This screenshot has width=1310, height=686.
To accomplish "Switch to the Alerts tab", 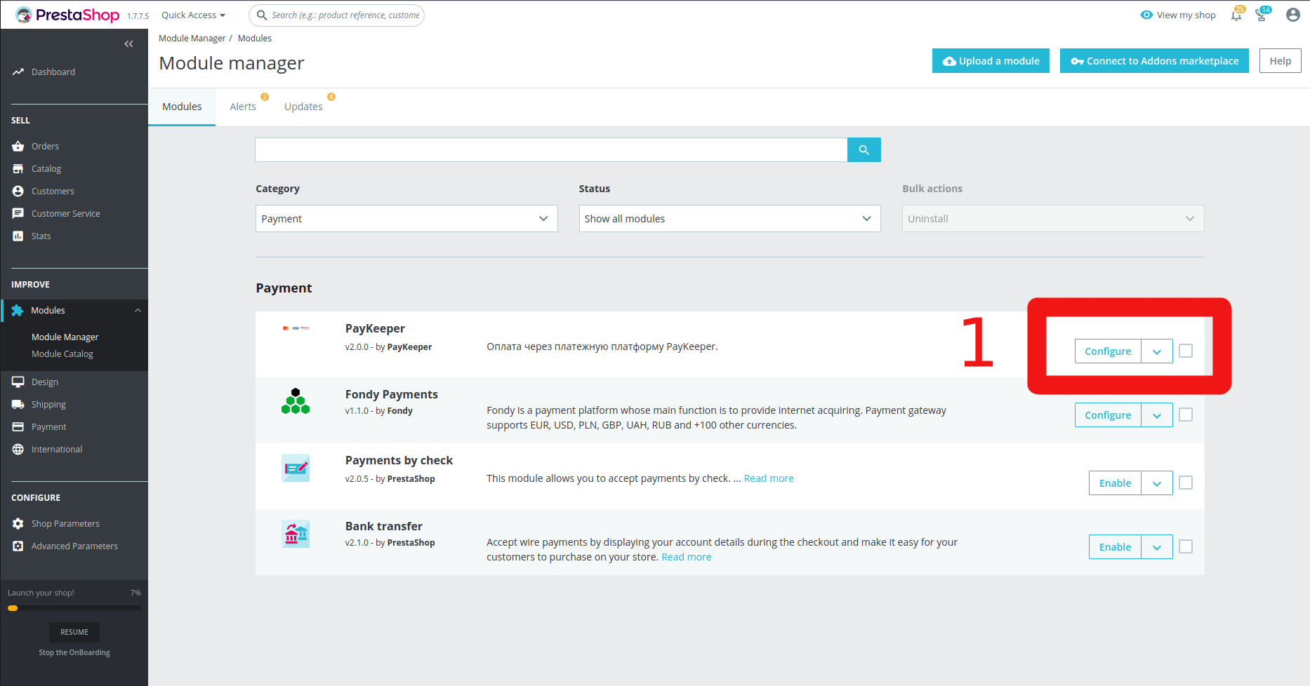I will [x=243, y=107].
